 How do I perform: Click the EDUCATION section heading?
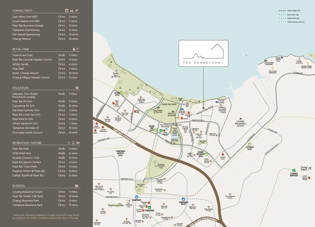20,88
